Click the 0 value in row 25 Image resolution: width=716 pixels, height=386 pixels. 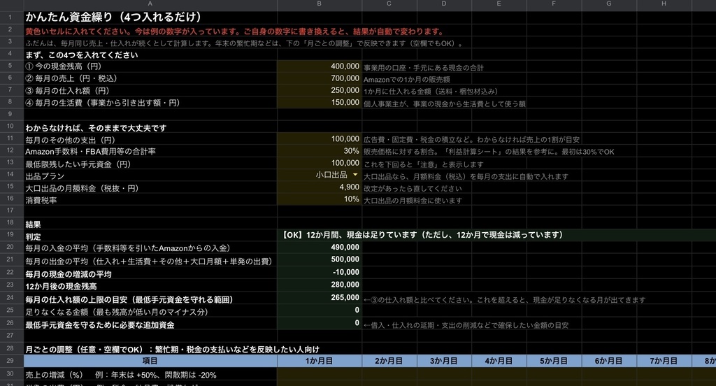[x=319, y=310]
